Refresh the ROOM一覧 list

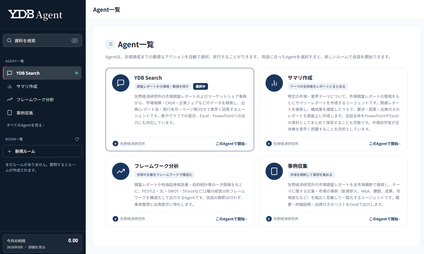(x=77, y=139)
